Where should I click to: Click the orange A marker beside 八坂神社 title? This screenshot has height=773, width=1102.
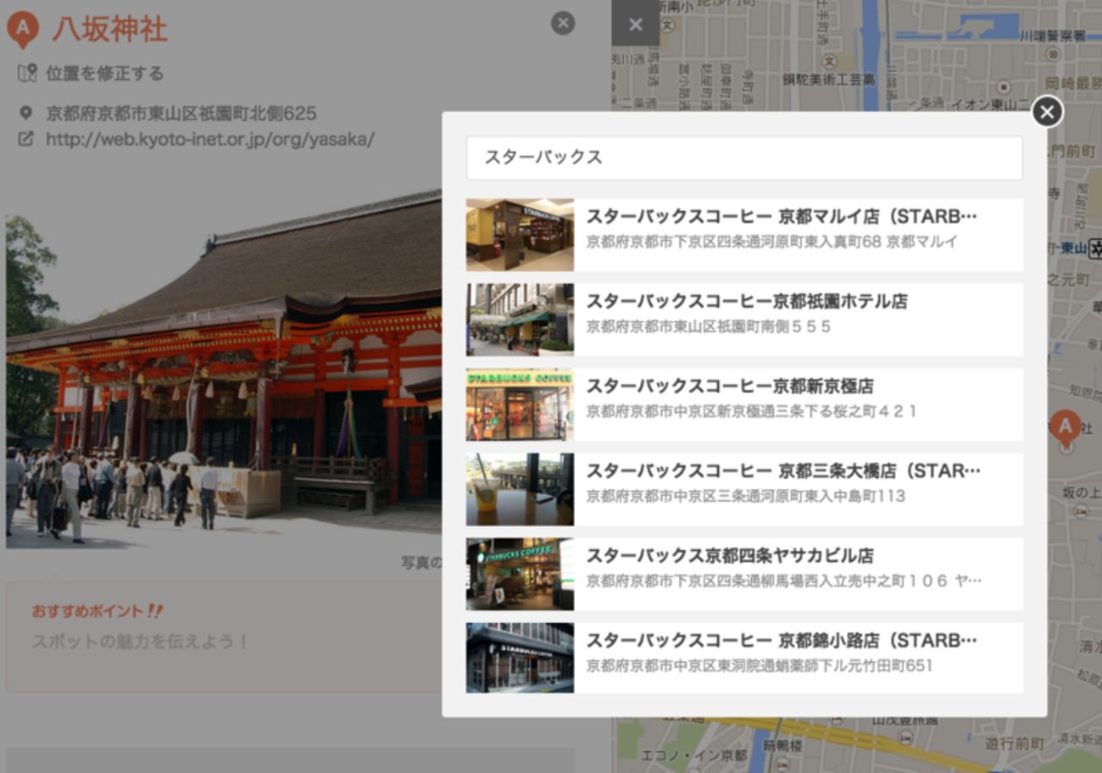pyautogui.click(x=23, y=30)
